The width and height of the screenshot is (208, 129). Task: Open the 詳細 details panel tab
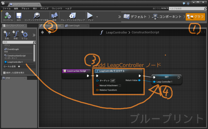pos(14,78)
